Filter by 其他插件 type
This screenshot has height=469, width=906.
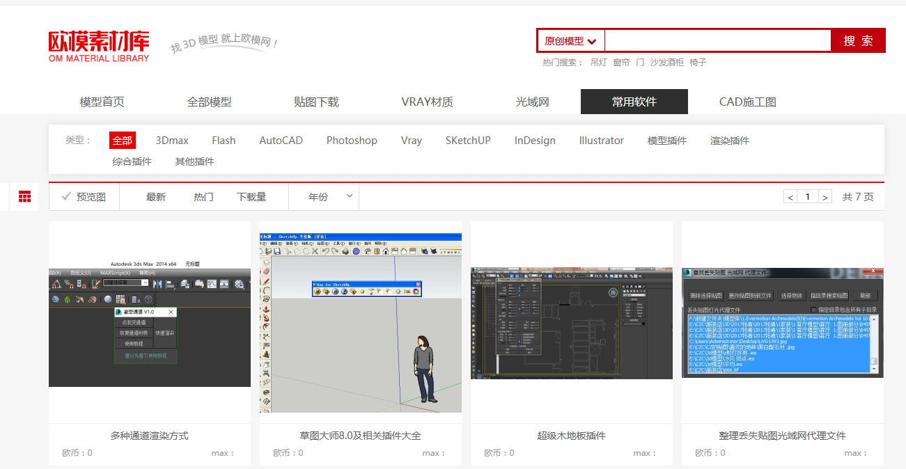click(x=194, y=161)
